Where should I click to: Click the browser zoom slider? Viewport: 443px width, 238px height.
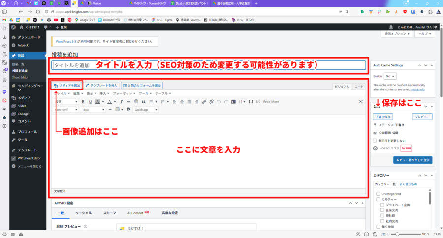[406, 234]
